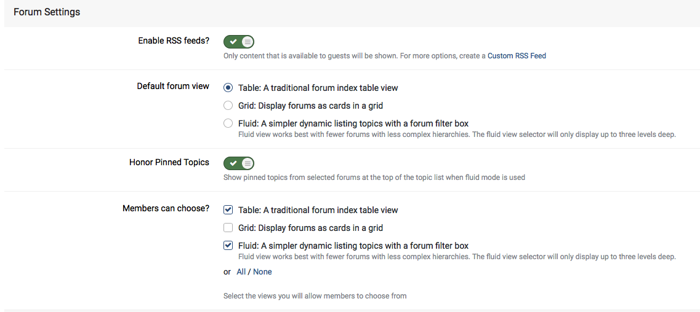This screenshot has height=312, width=700.
Task: Click the None link to deselect views
Action: 262,271
